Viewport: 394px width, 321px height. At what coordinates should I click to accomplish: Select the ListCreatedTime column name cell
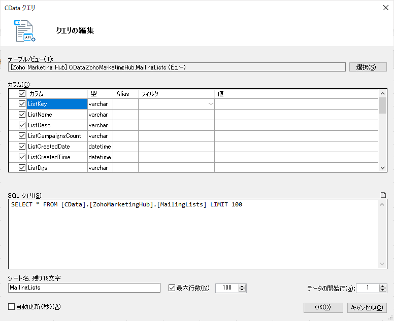pyautogui.click(x=57, y=157)
